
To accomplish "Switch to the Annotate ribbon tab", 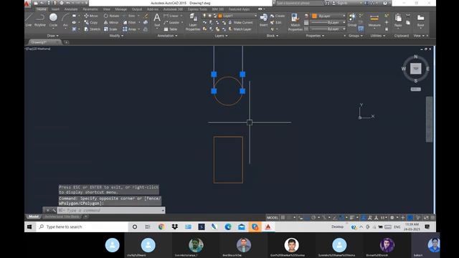I will pyautogui.click(x=71, y=9).
